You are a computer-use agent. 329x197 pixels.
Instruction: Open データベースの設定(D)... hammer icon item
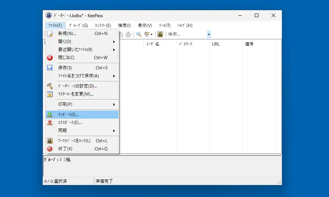coord(82,86)
